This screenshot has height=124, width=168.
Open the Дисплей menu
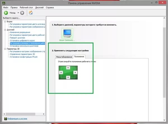point(39,8)
